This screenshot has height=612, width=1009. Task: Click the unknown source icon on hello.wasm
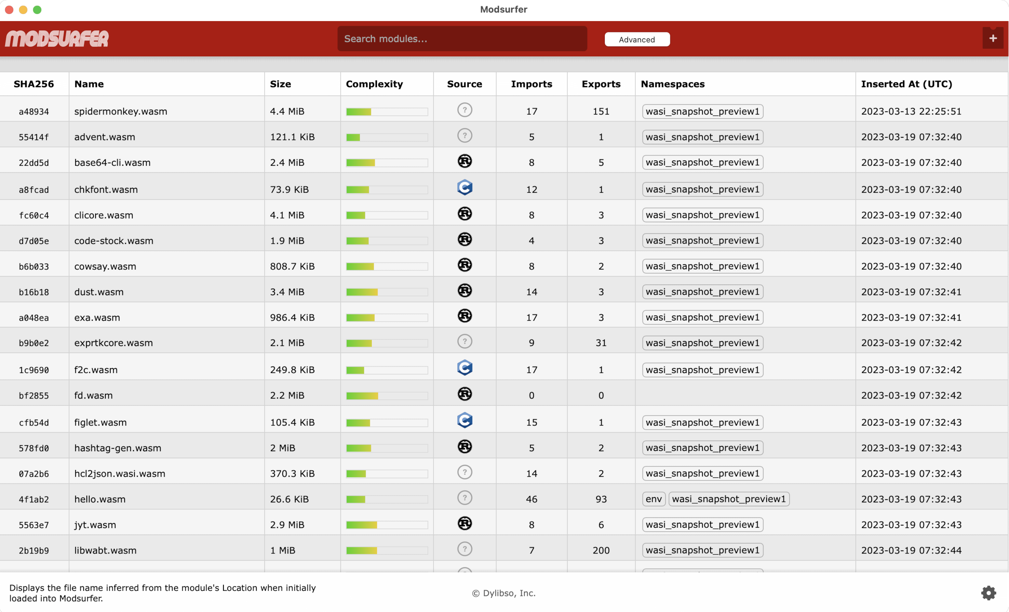tap(465, 498)
